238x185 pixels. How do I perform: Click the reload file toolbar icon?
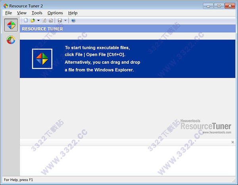pos(44,21)
